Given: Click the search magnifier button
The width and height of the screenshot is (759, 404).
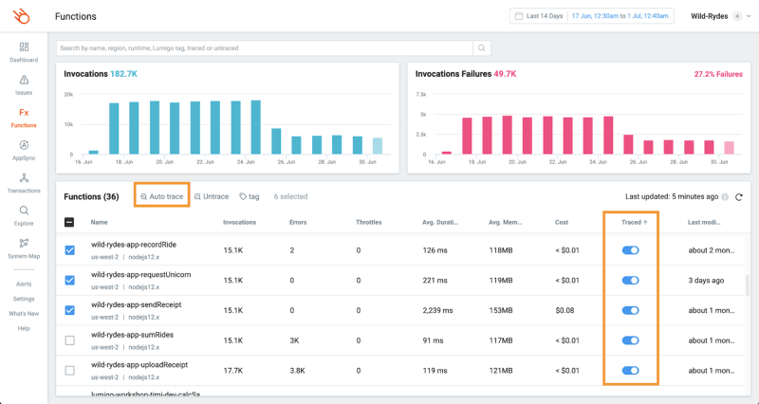Looking at the screenshot, I should 482,48.
